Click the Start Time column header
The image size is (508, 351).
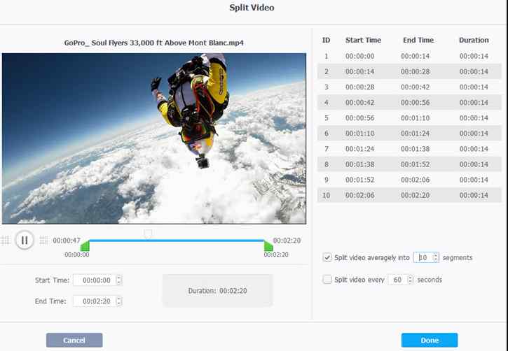pos(363,40)
